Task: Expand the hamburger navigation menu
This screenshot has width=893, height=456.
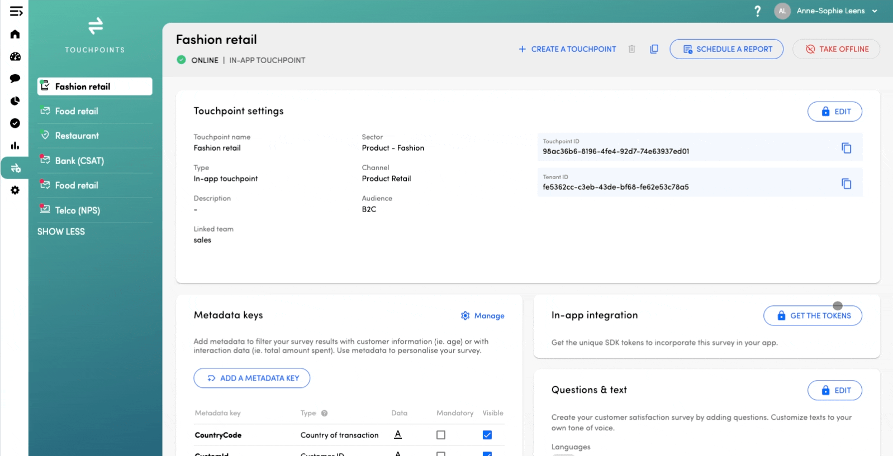Action: pyautogui.click(x=16, y=11)
